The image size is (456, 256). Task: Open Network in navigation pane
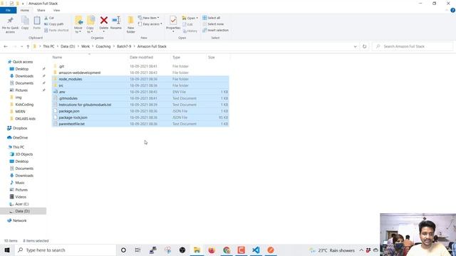pyautogui.click(x=19, y=220)
